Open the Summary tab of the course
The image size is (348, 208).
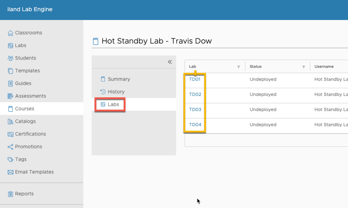coord(119,79)
